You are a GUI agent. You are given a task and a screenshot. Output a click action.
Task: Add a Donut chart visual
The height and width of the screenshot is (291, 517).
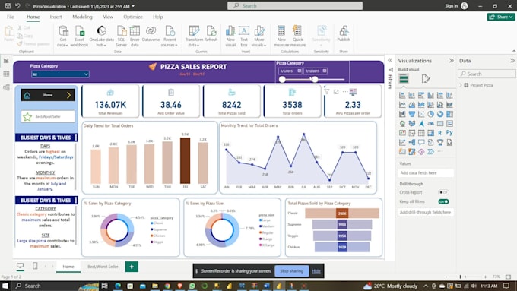[x=440, y=115]
